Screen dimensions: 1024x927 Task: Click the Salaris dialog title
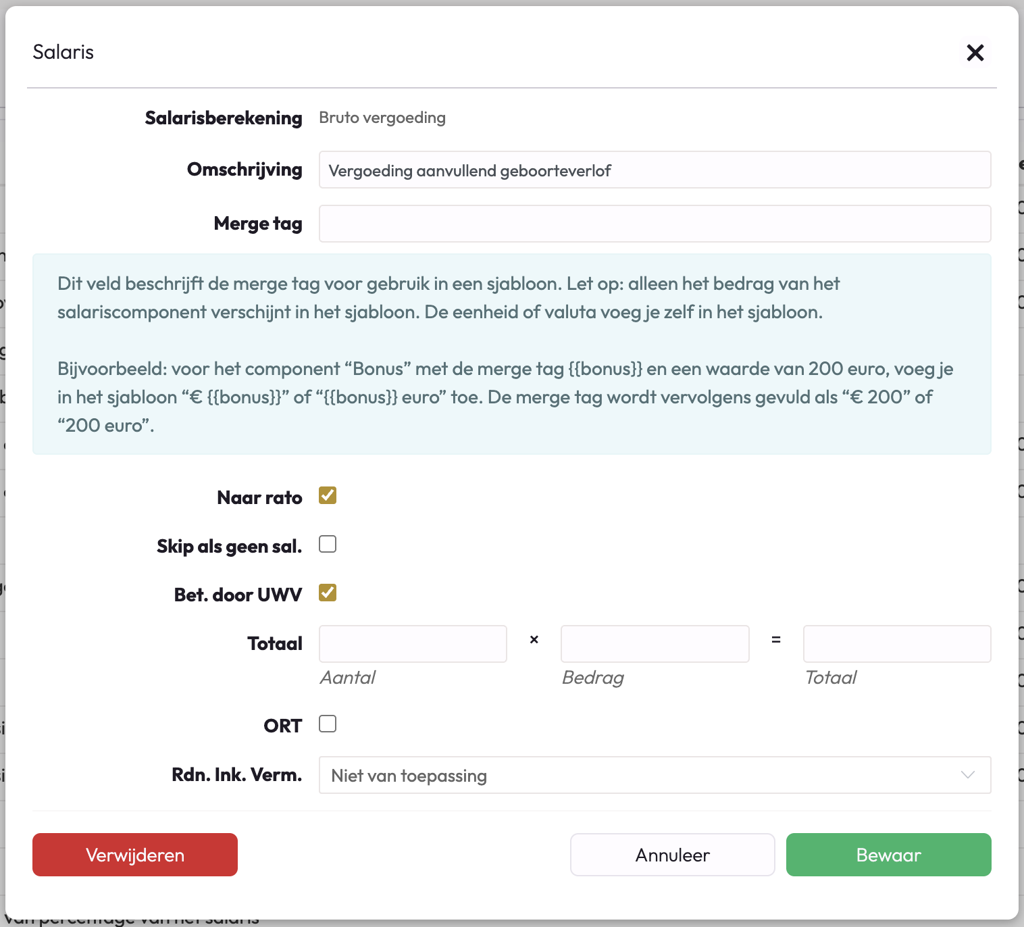coord(63,52)
